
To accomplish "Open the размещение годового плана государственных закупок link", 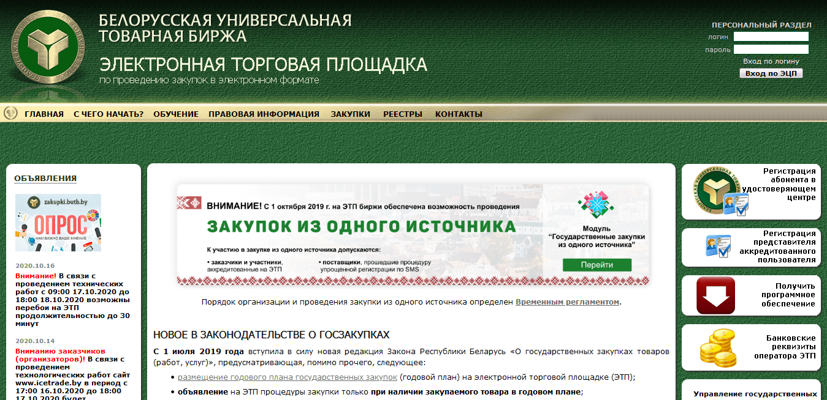I will point(287,377).
